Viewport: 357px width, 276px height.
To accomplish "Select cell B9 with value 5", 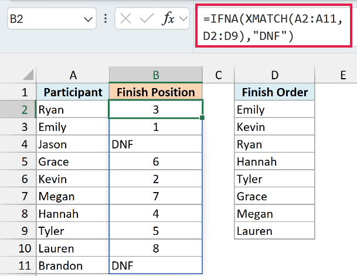I will (156, 231).
